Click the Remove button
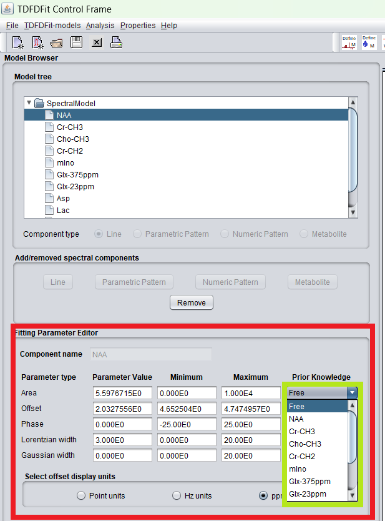The height and width of the screenshot is (521, 385). (192, 303)
